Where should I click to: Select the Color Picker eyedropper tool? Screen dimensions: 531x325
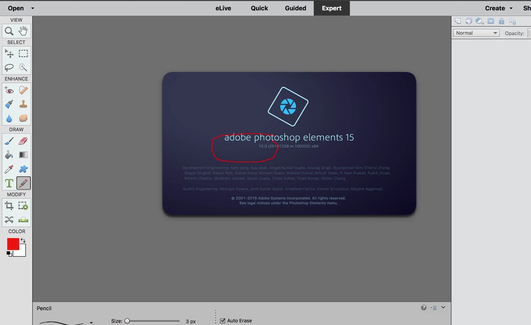pos(9,169)
